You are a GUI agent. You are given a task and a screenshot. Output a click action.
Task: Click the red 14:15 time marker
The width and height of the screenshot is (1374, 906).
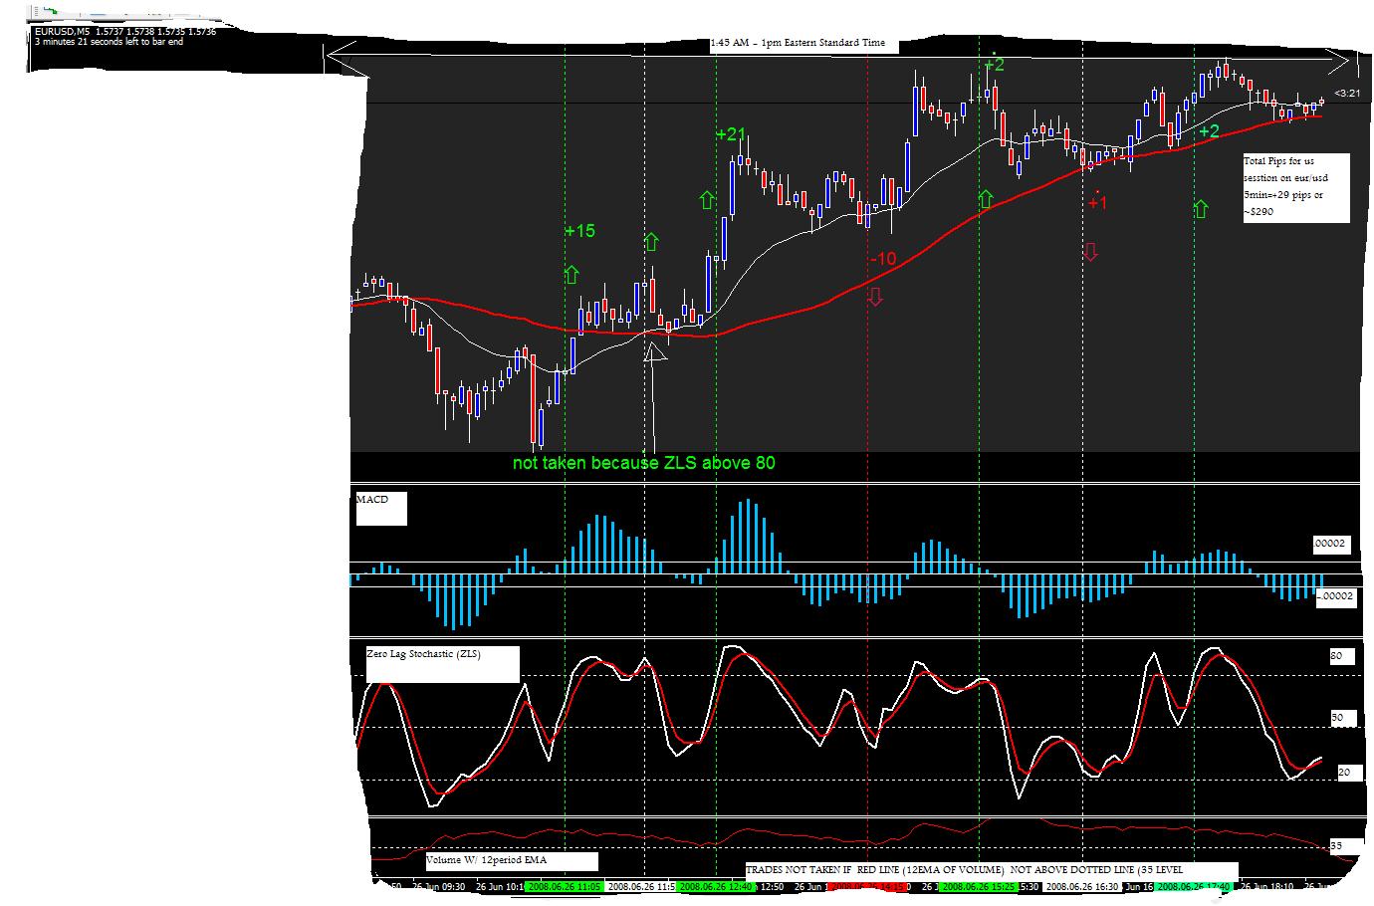[x=867, y=886]
